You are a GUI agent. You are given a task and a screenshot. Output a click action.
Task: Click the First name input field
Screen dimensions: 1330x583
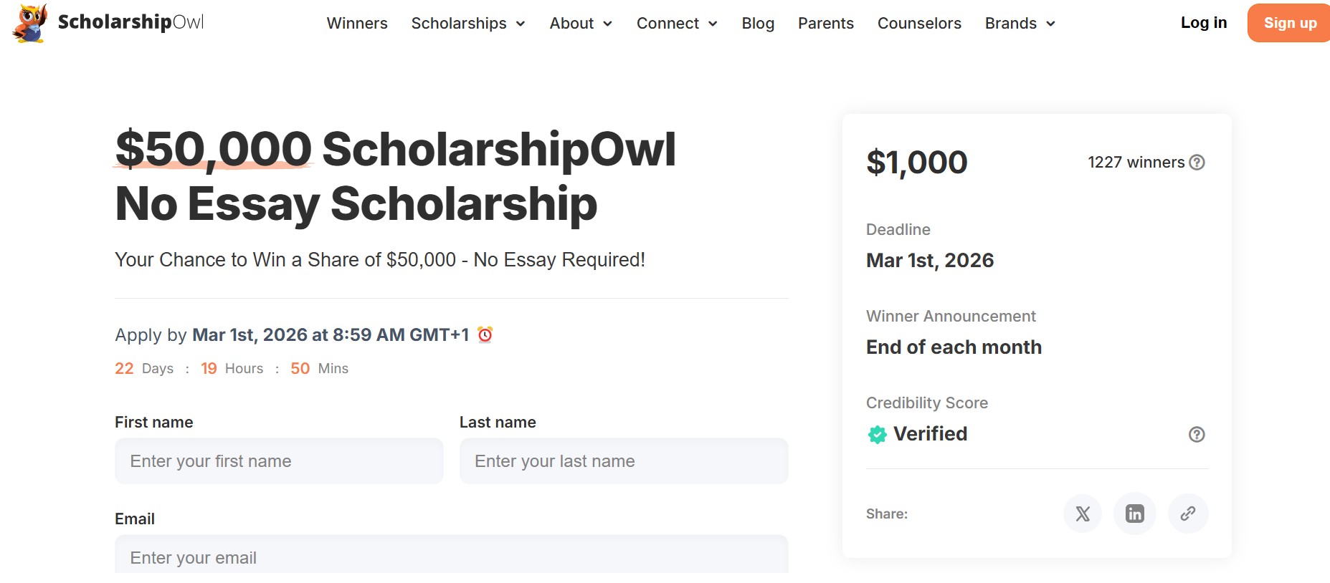(279, 461)
